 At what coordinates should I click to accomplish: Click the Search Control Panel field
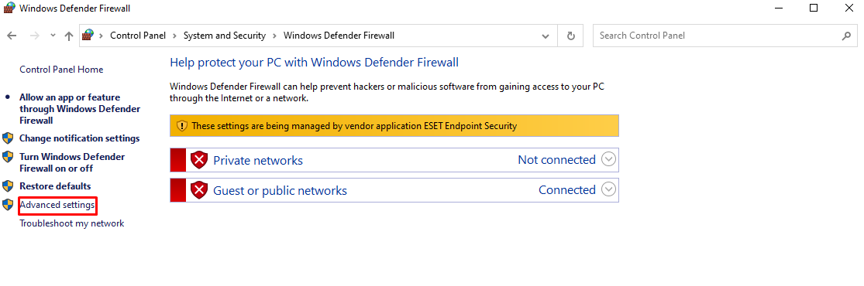point(725,36)
